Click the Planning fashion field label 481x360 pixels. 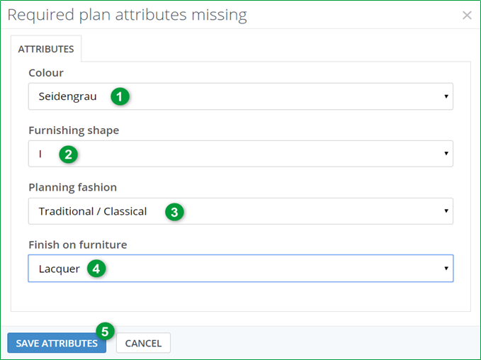click(x=72, y=187)
